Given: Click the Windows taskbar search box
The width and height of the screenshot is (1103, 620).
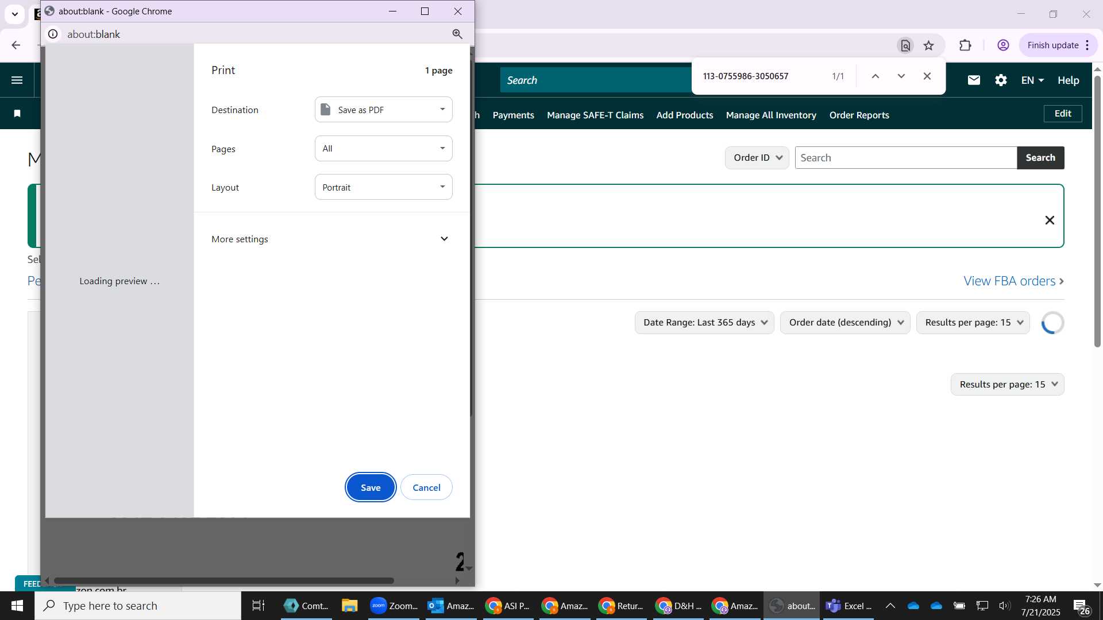Looking at the screenshot, I should click(138, 606).
